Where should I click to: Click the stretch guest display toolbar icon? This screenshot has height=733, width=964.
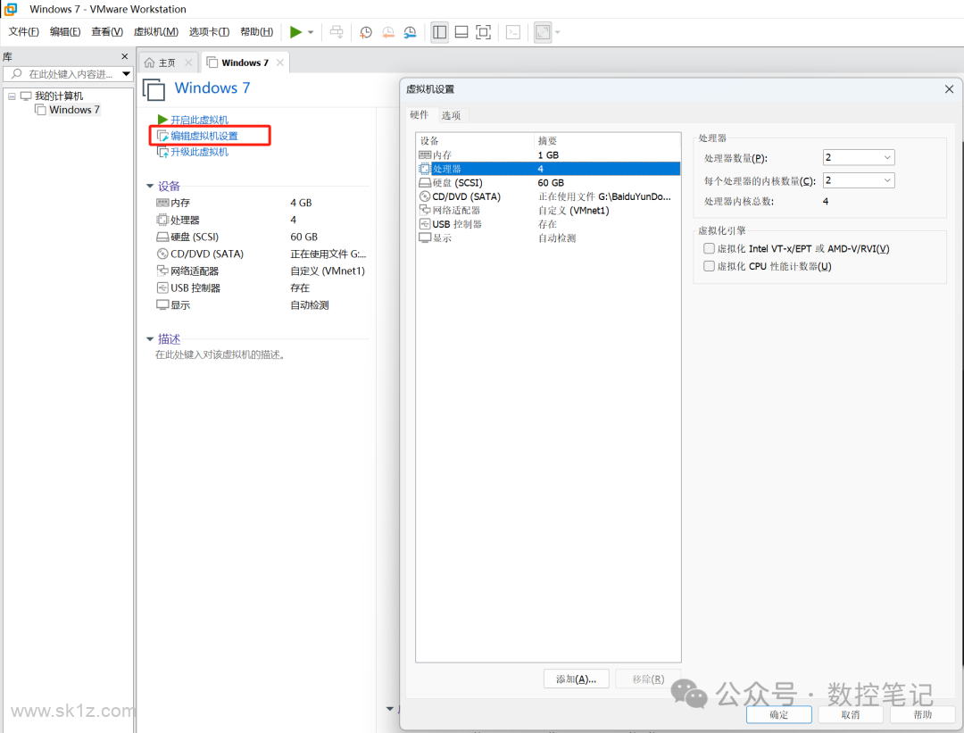click(543, 32)
